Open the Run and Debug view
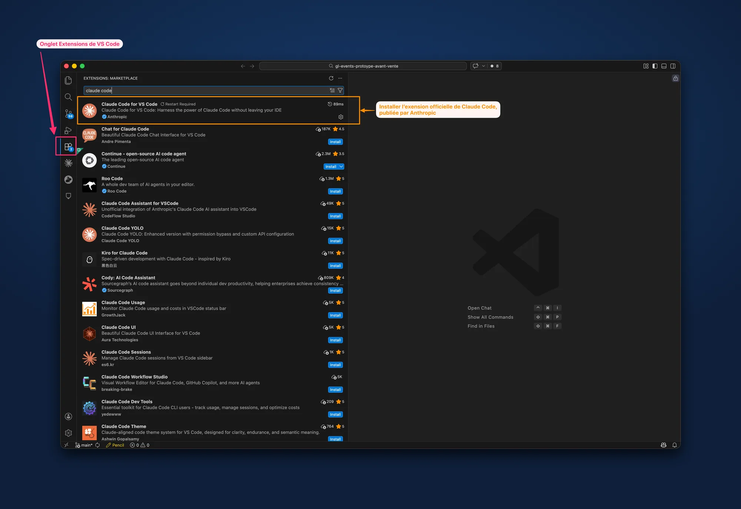Screen dimensions: 741x509 tap(68, 130)
